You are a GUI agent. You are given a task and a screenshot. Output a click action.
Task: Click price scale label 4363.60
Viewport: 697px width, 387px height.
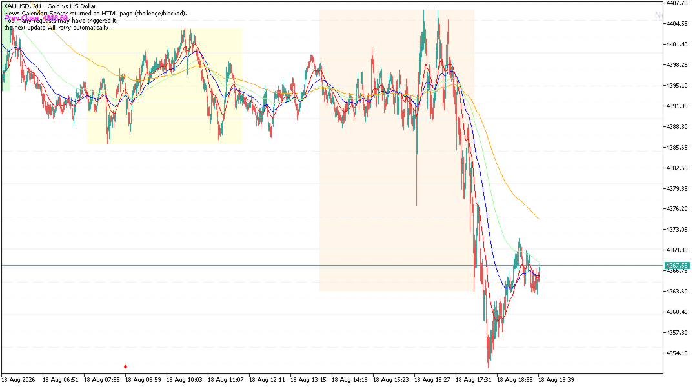[676, 292]
